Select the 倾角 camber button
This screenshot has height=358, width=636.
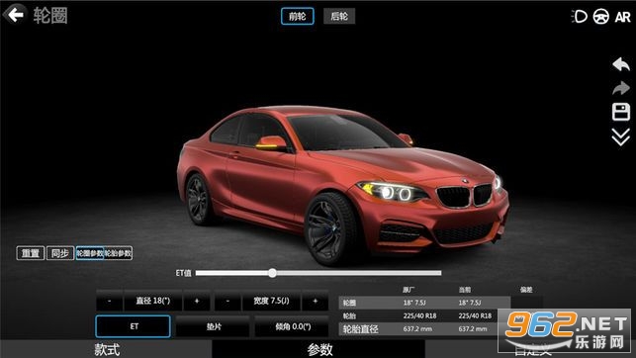tap(292, 326)
